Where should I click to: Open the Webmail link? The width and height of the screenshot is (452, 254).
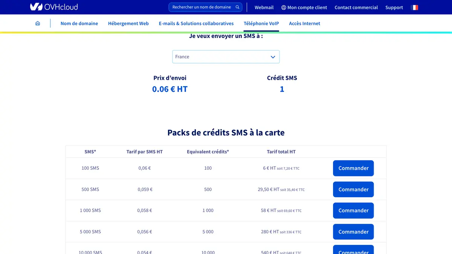264,8
